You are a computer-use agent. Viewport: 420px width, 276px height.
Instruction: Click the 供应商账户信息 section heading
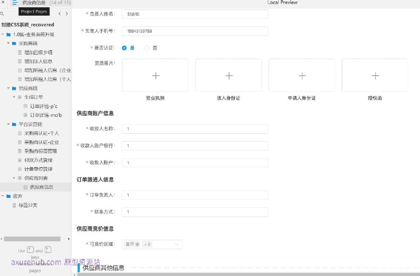coord(95,113)
